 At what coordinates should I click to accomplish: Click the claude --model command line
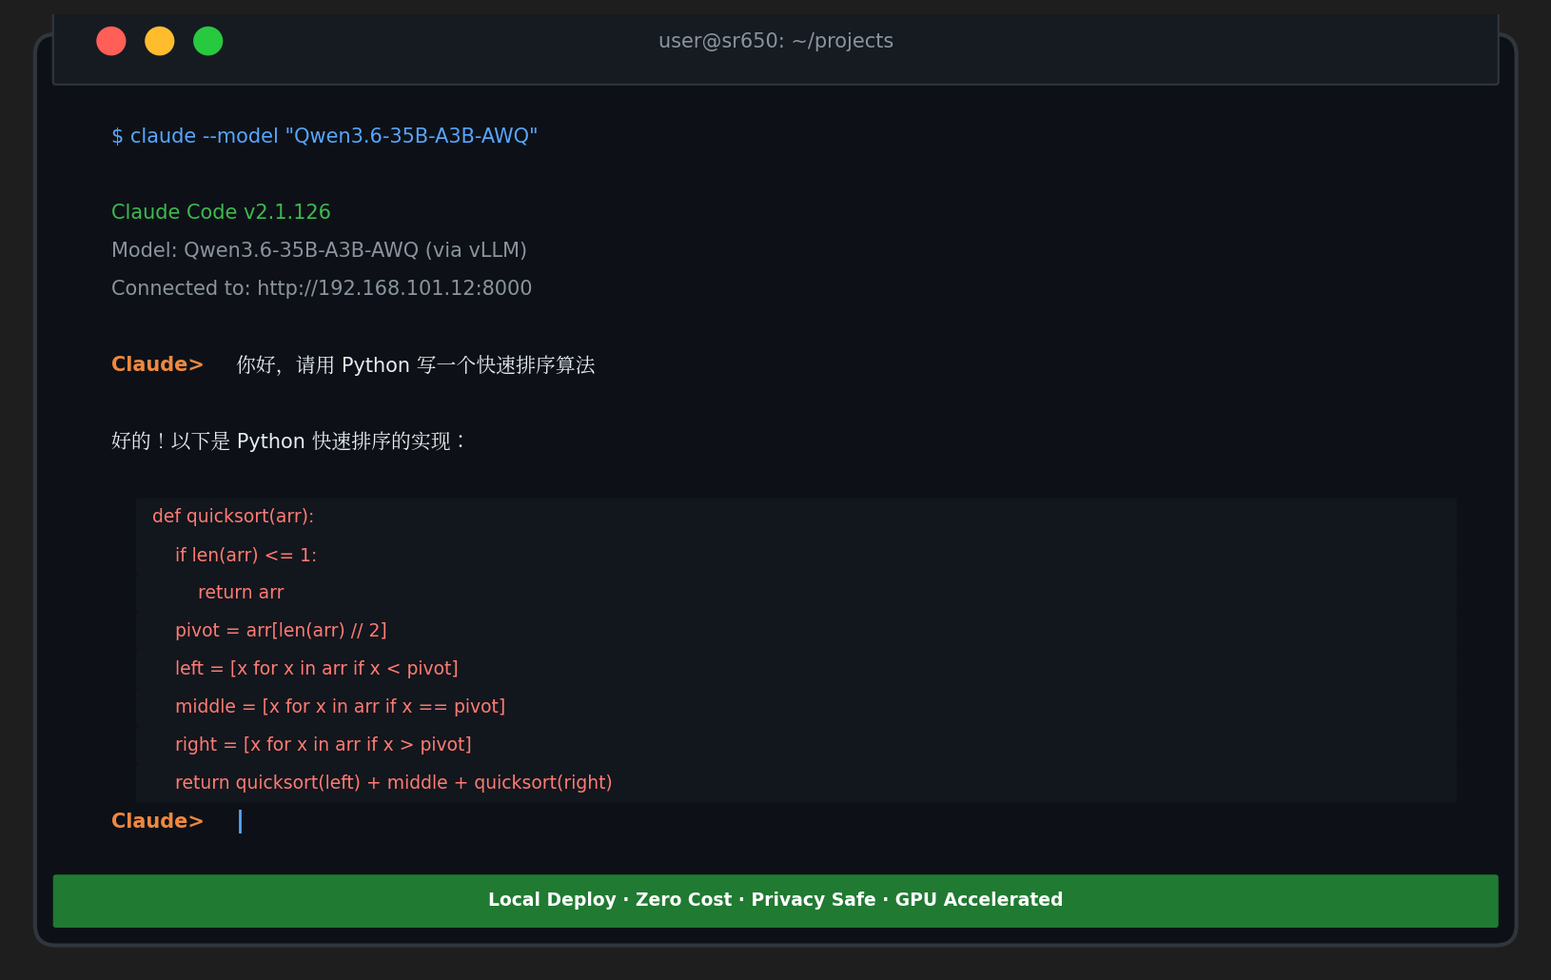pyautogui.click(x=324, y=136)
